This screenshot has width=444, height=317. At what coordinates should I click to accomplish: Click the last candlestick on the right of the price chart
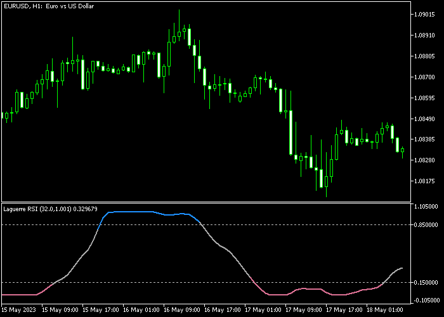click(402, 151)
